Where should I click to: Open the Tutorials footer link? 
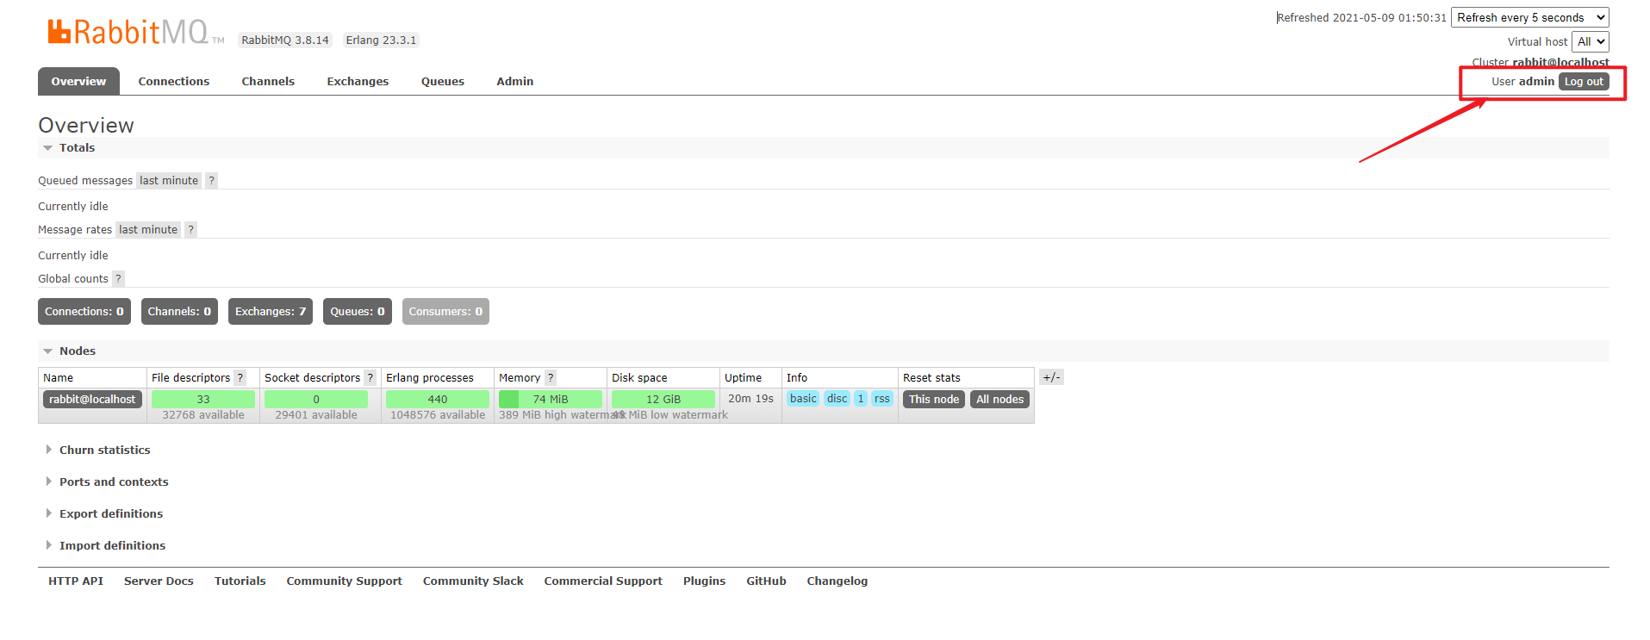240,581
